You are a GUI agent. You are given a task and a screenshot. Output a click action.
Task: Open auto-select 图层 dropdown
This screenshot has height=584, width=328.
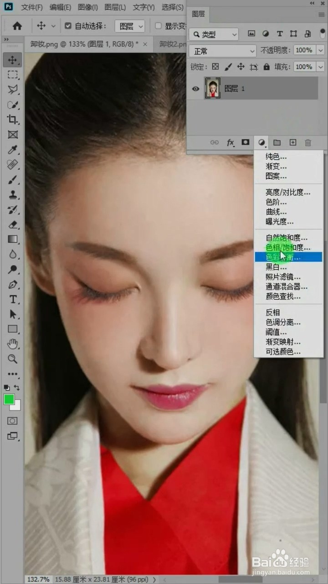[129, 26]
